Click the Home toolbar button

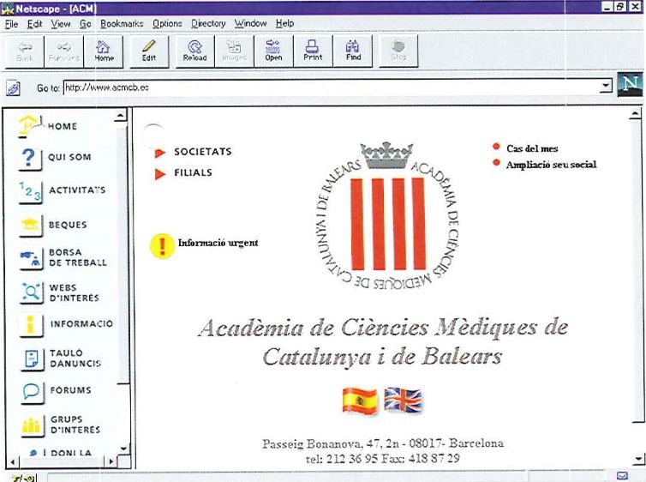(104, 51)
